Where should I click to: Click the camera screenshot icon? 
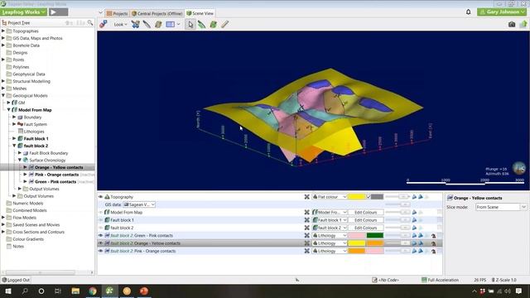pyautogui.click(x=512, y=24)
